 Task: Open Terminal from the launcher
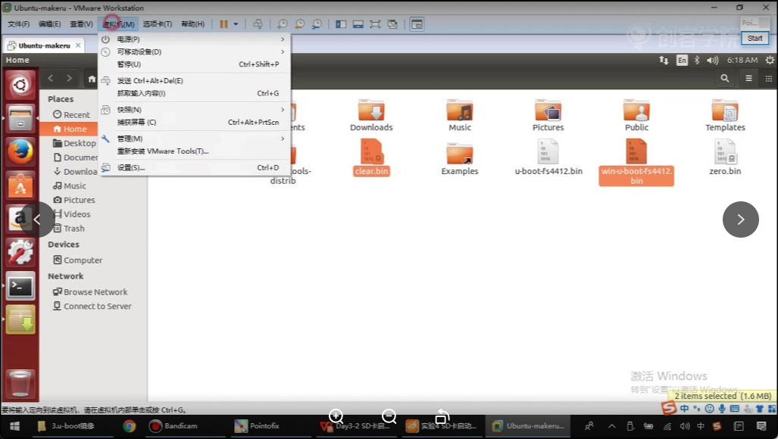pos(20,286)
